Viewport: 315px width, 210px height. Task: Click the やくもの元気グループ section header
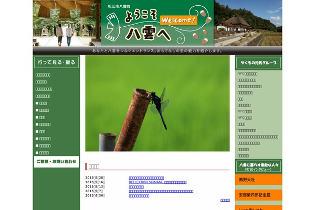click(258, 62)
